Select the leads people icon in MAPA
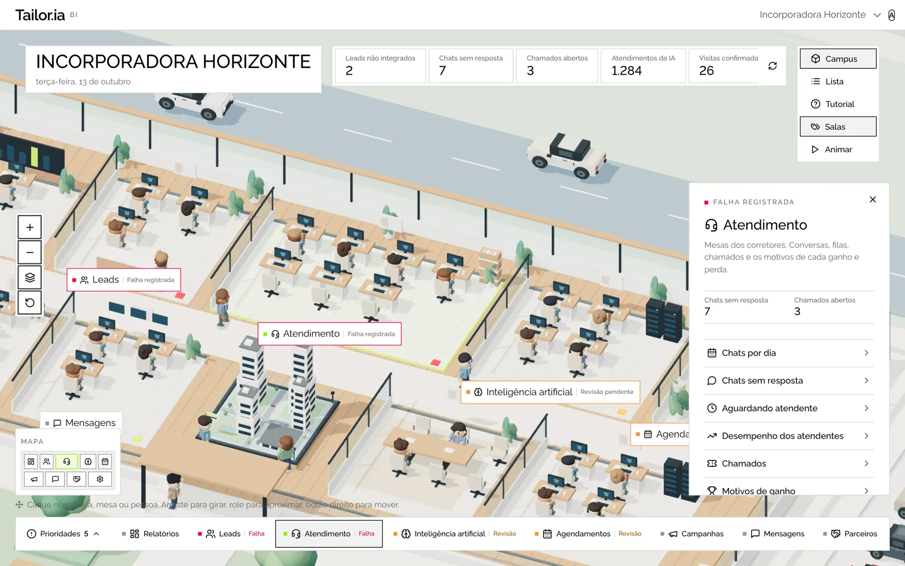Viewport: 905px width, 566px height. (47, 461)
